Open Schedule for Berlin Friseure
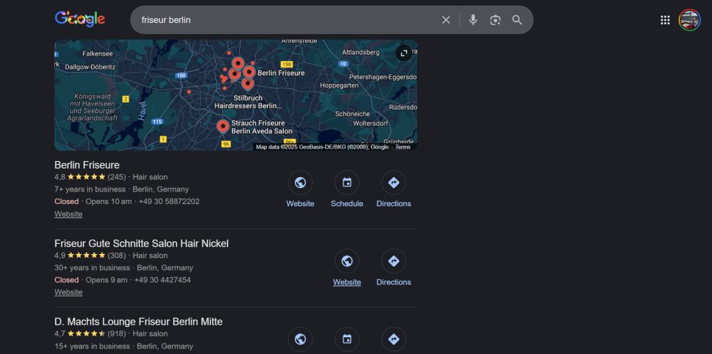This screenshot has height=354, width=712. 347,183
